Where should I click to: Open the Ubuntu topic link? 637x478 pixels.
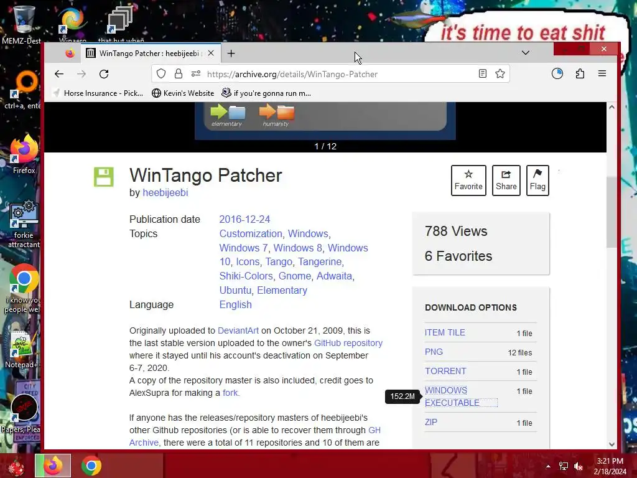(x=235, y=290)
